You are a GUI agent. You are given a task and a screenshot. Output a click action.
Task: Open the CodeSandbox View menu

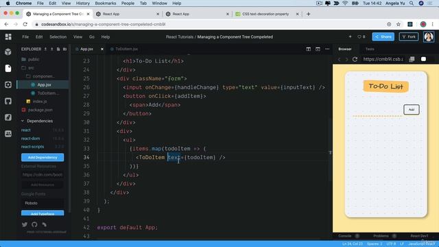(78, 36)
